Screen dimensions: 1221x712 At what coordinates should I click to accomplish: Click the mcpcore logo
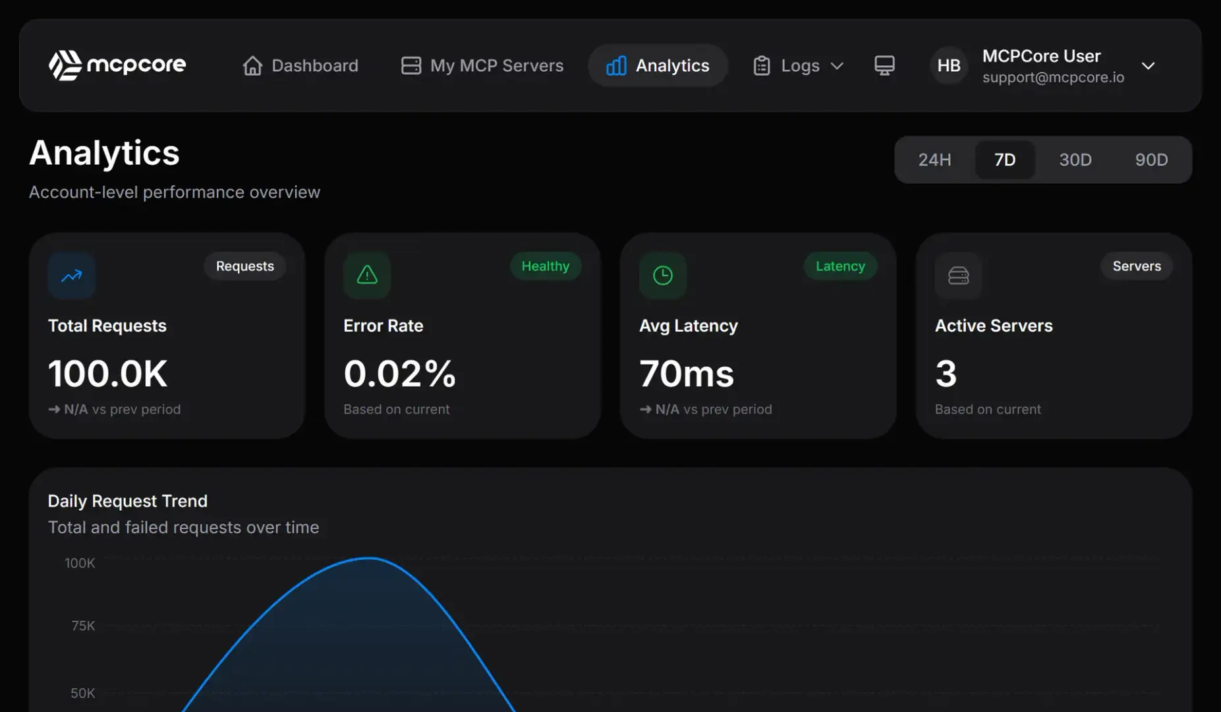click(117, 65)
